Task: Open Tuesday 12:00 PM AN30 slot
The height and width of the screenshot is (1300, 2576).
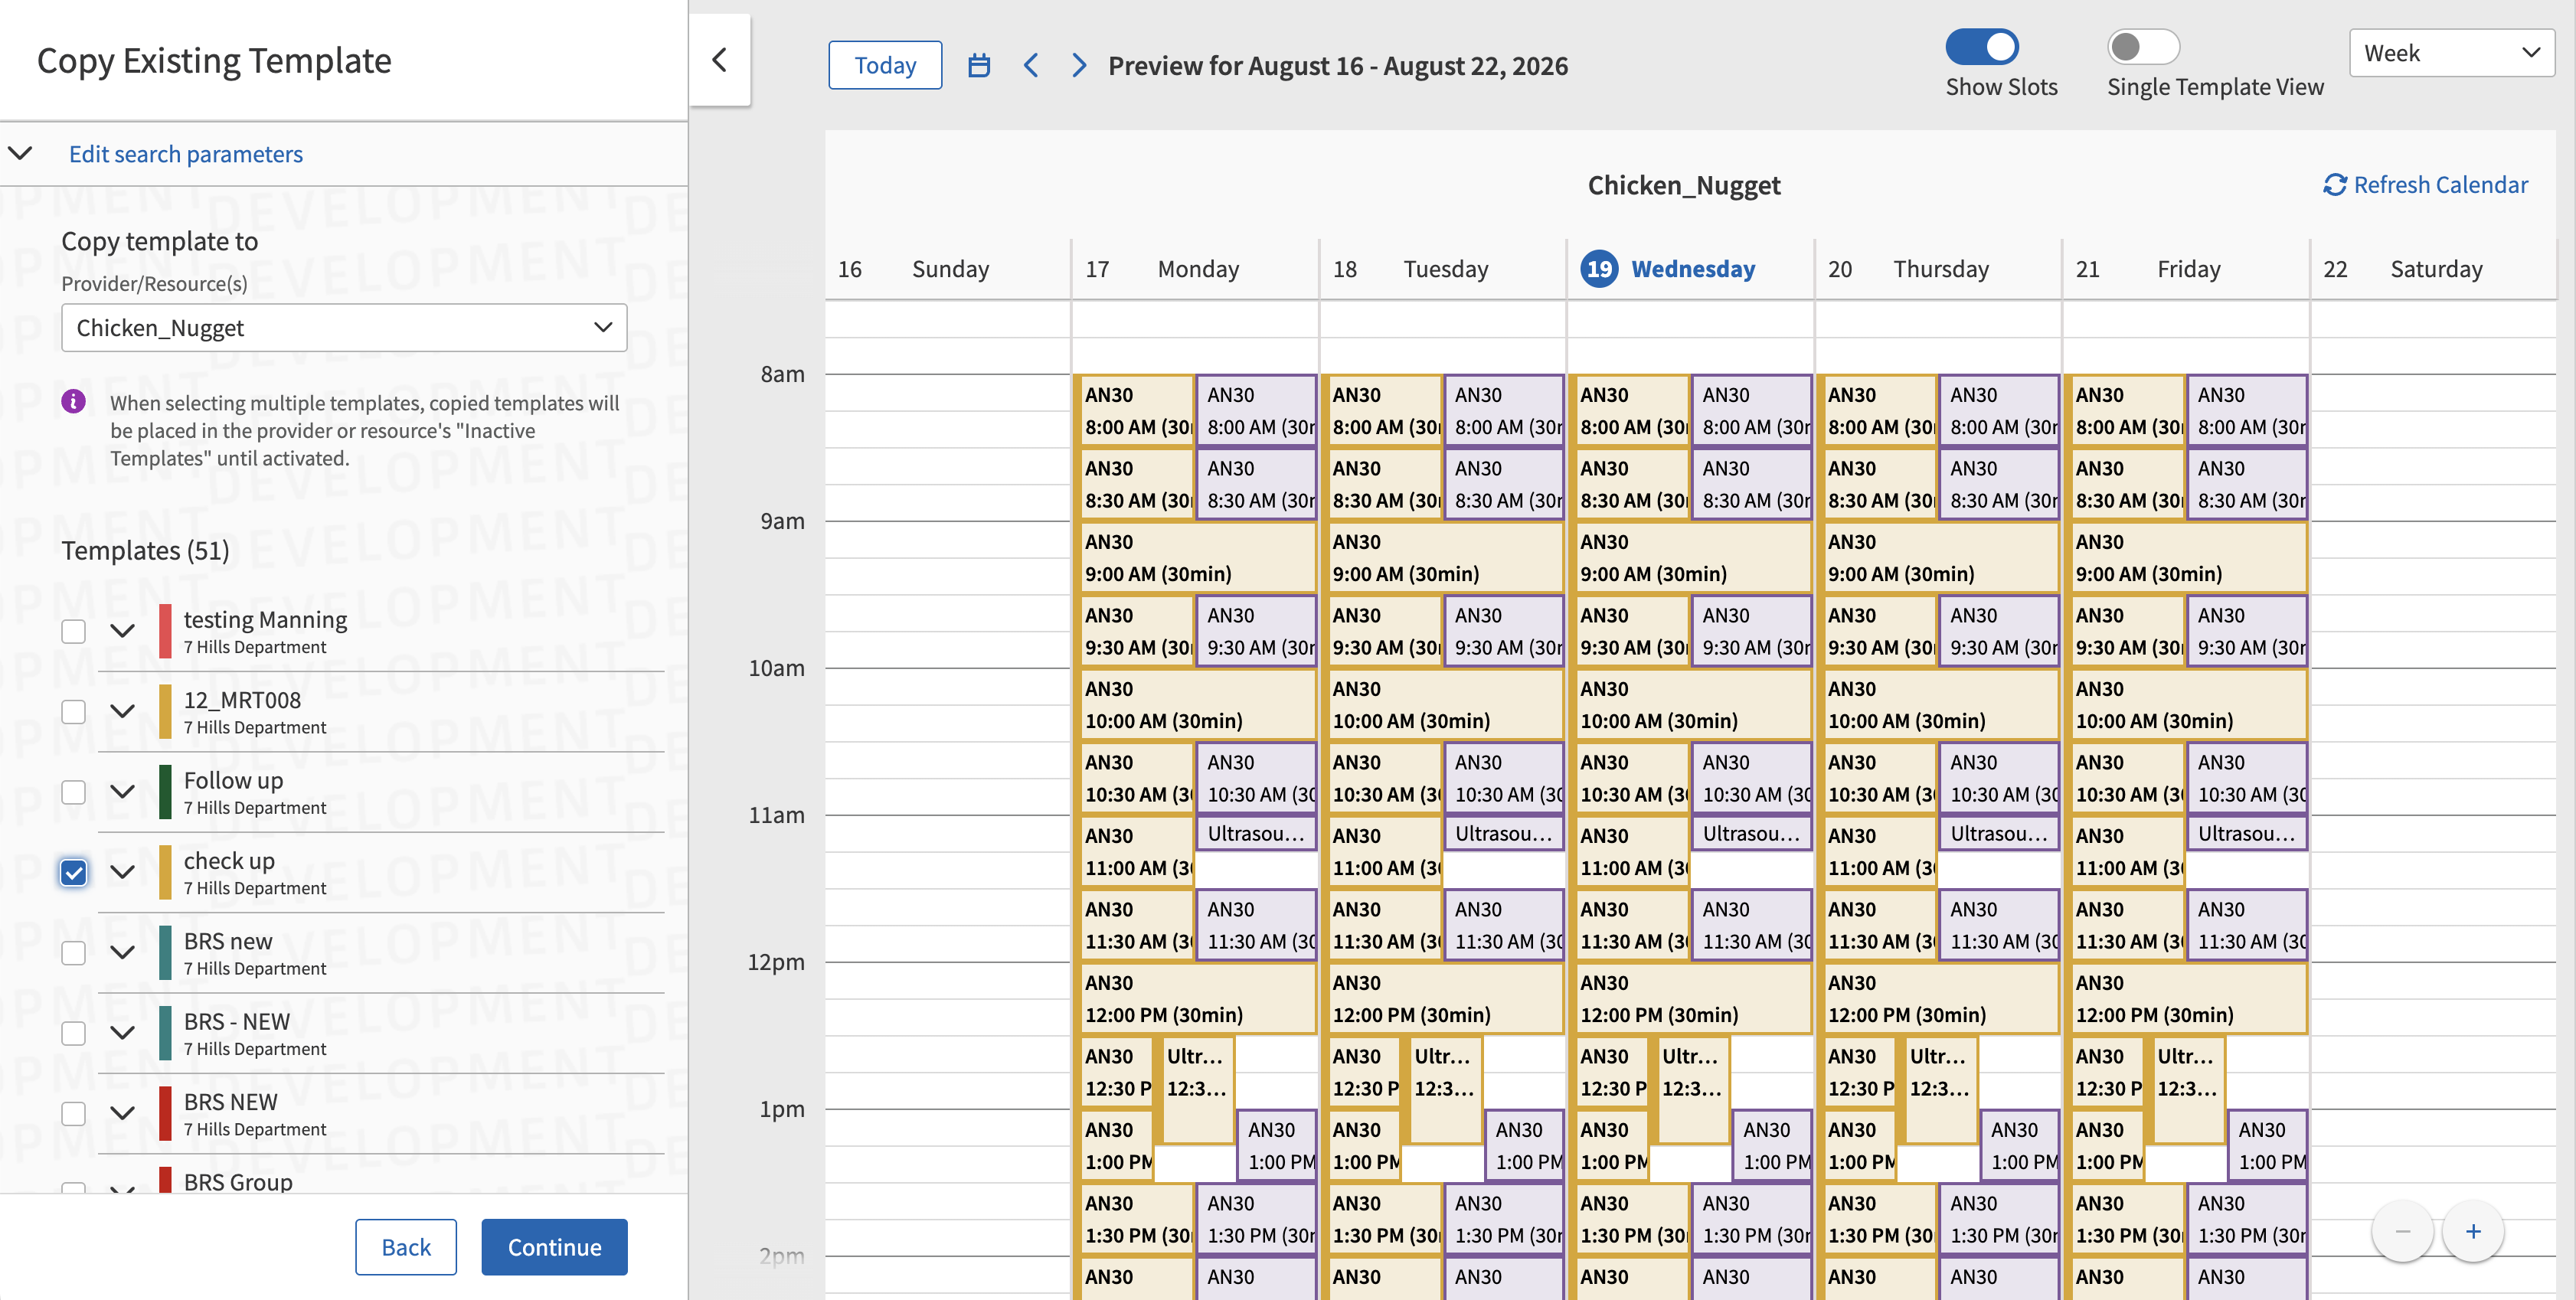Action: coord(1443,999)
